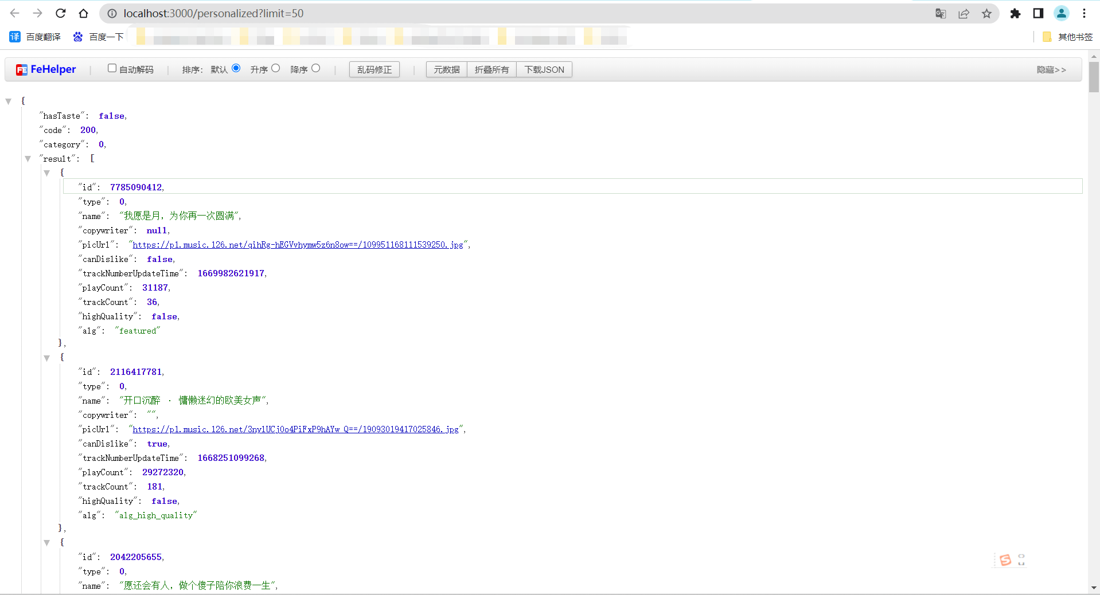This screenshot has height=595, width=1100.
Task: Share this page via address bar icon
Action: click(x=964, y=13)
